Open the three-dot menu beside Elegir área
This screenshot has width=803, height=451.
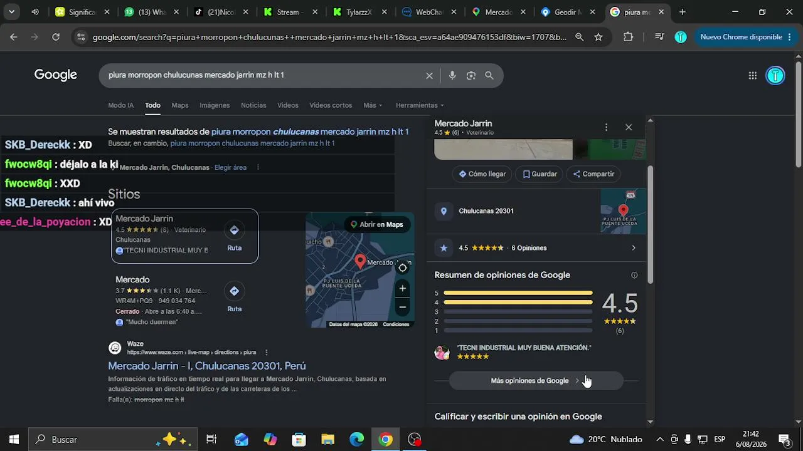coord(258,167)
